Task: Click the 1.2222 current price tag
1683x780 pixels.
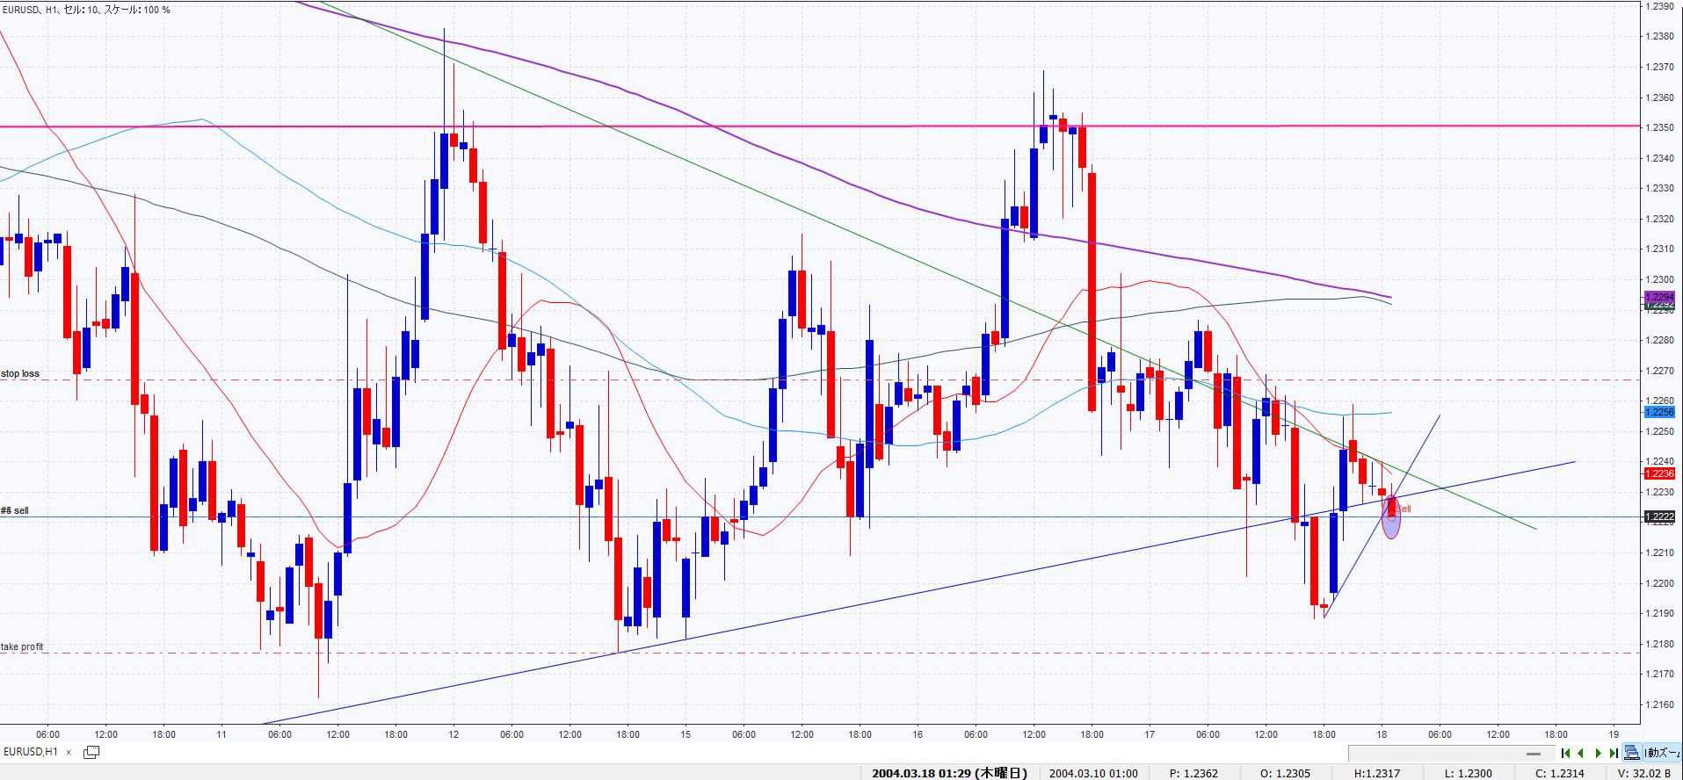Action: click(1658, 517)
